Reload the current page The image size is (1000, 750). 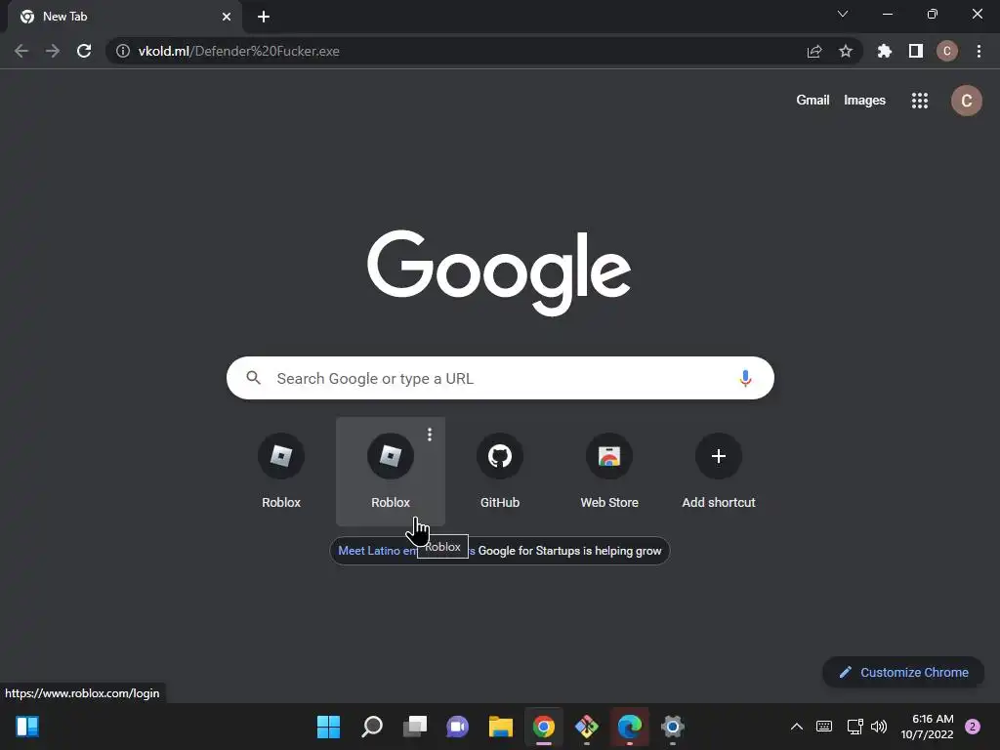[84, 51]
